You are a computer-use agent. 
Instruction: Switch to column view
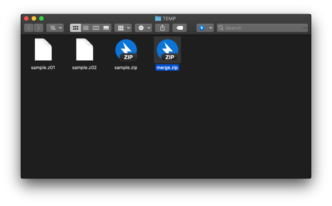coord(96,28)
